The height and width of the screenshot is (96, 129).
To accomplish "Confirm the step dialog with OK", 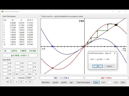I will [x=98, y=66].
